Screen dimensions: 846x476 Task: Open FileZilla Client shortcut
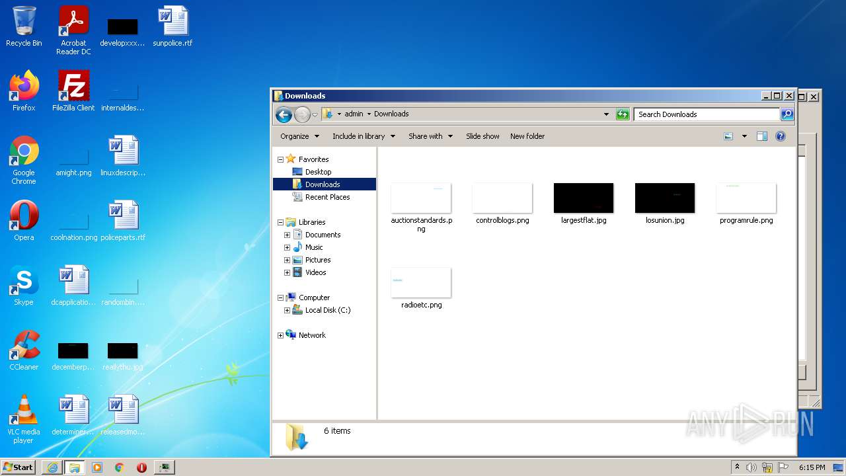73,91
